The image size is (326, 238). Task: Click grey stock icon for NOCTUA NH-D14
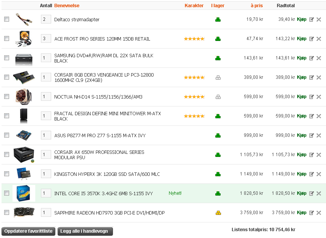[x=218, y=97]
